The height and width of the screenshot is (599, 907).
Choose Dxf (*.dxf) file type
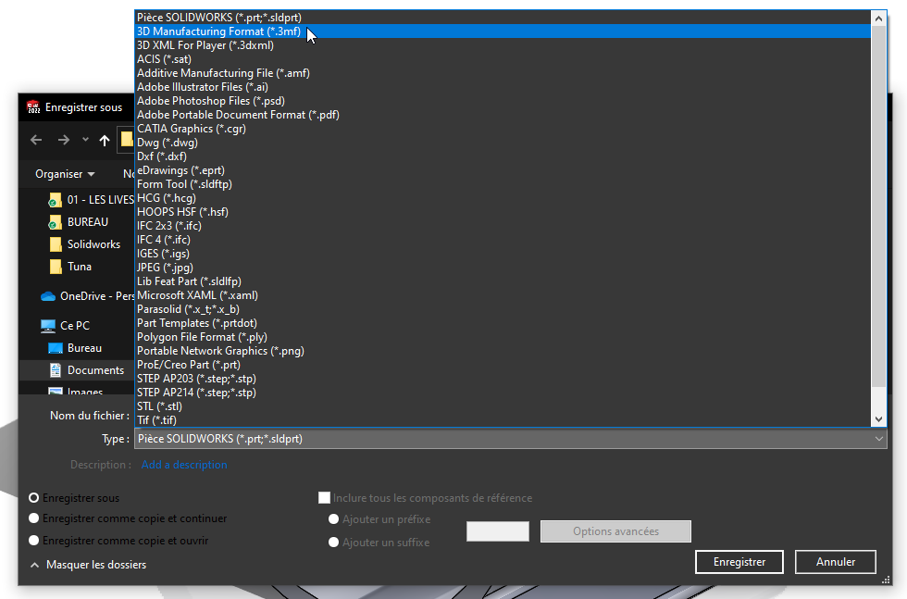(x=503, y=156)
